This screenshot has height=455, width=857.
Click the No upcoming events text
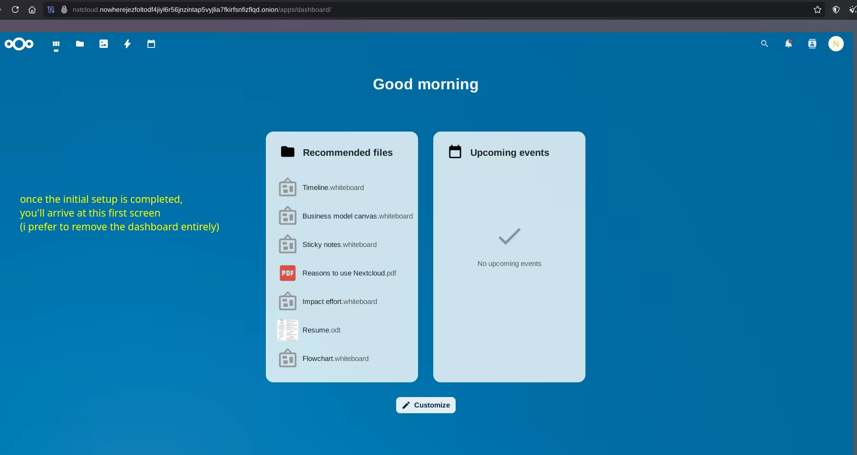click(509, 264)
